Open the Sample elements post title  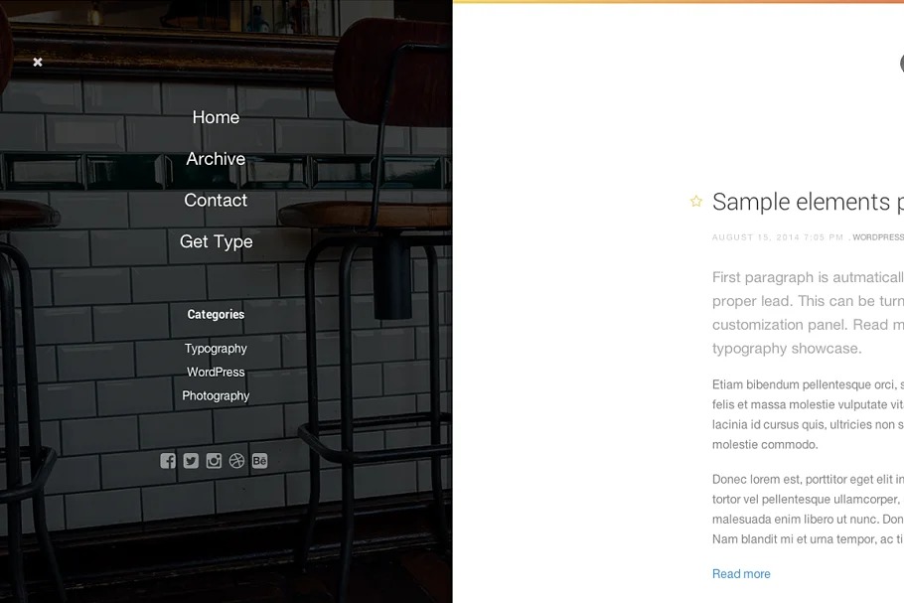(807, 202)
